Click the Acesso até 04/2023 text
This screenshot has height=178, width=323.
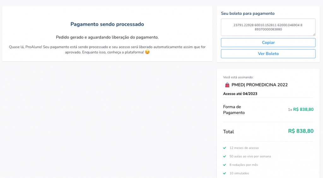240,94
